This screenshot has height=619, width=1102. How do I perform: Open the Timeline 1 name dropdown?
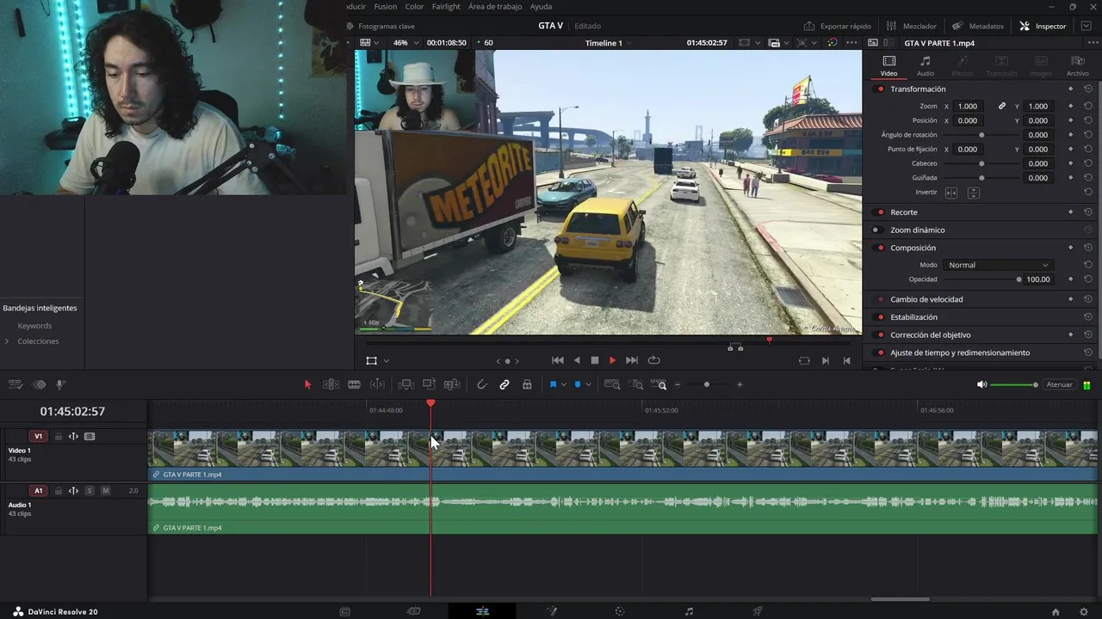pos(608,43)
